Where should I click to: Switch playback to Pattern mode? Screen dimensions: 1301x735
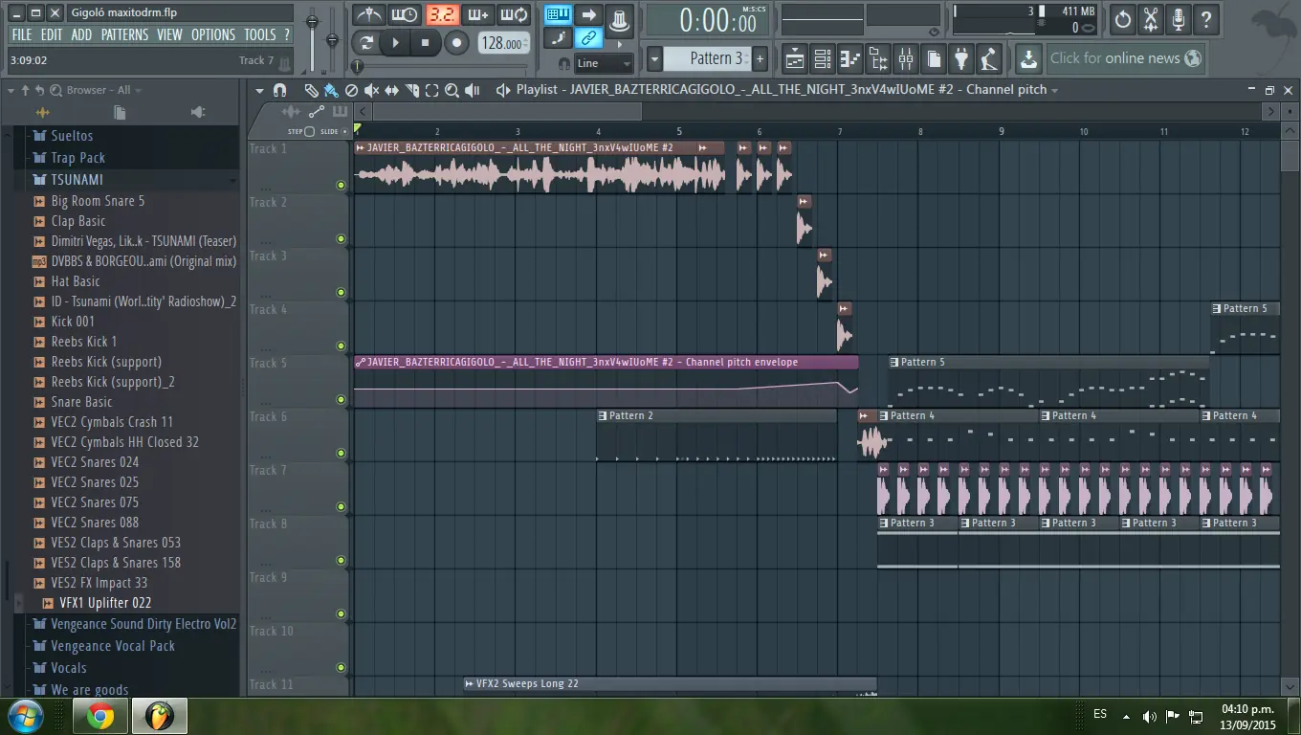[x=366, y=43]
